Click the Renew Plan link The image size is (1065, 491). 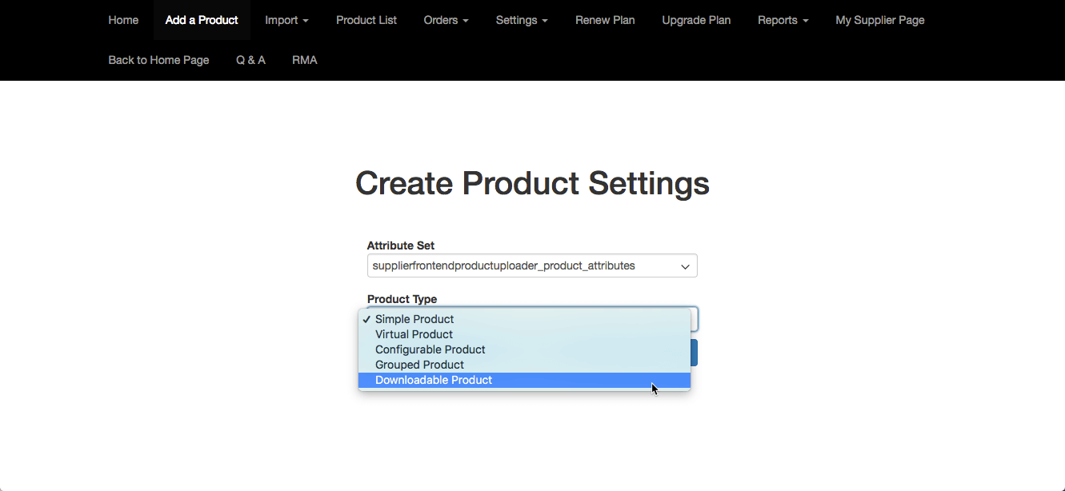tap(605, 20)
